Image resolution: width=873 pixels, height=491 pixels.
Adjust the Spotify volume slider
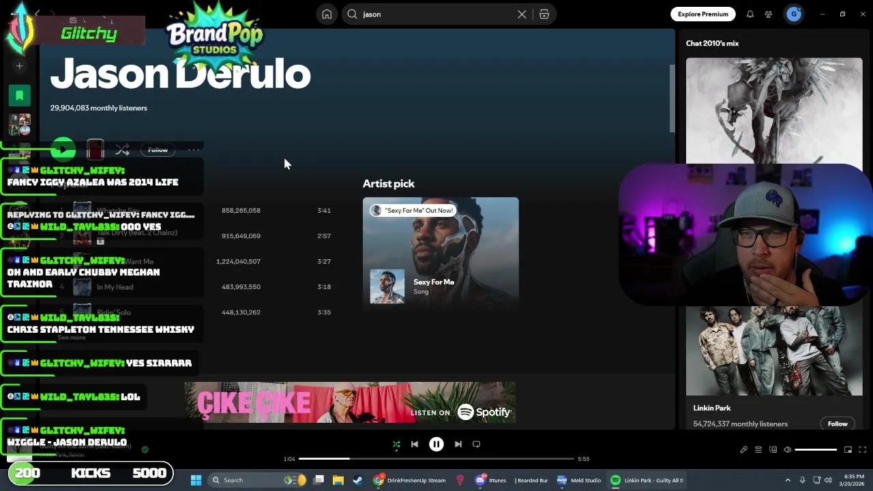[x=816, y=450]
